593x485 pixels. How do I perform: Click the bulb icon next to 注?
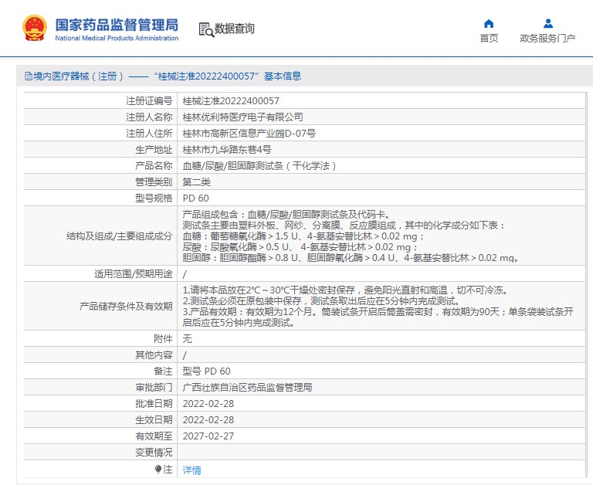[x=158, y=469]
